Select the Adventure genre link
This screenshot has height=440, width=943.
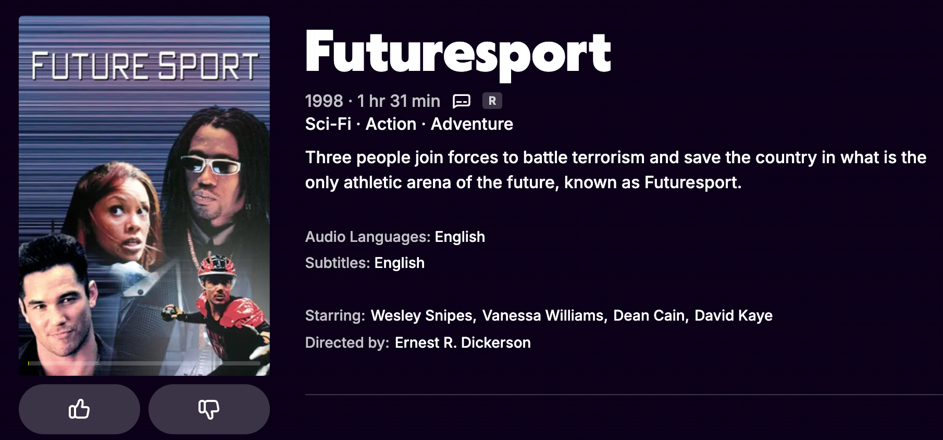[x=472, y=124]
